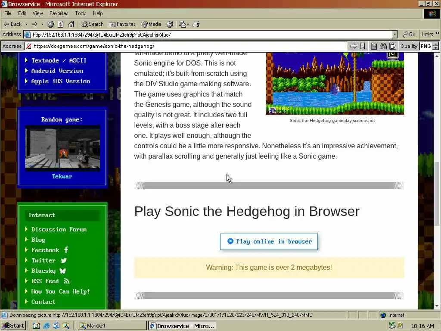Open the Forward history dropdown arrow
This screenshot has height=331, width=441.
click(x=43, y=24)
